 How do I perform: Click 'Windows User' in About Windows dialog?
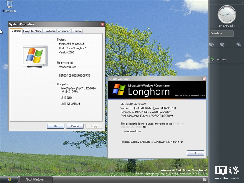[x=132, y=131]
